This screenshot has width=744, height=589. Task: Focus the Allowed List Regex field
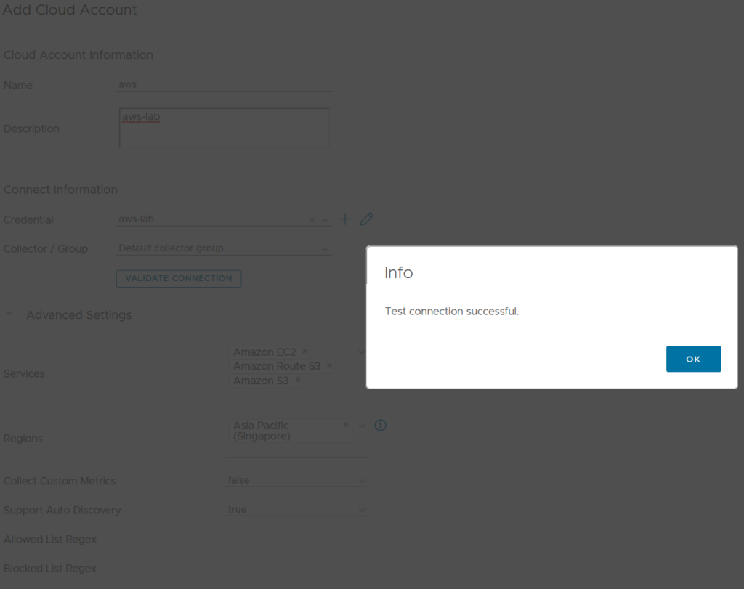coord(297,539)
